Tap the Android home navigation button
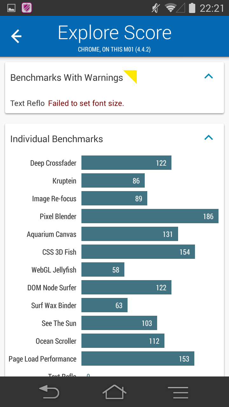229x407 pixels. point(114,392)
